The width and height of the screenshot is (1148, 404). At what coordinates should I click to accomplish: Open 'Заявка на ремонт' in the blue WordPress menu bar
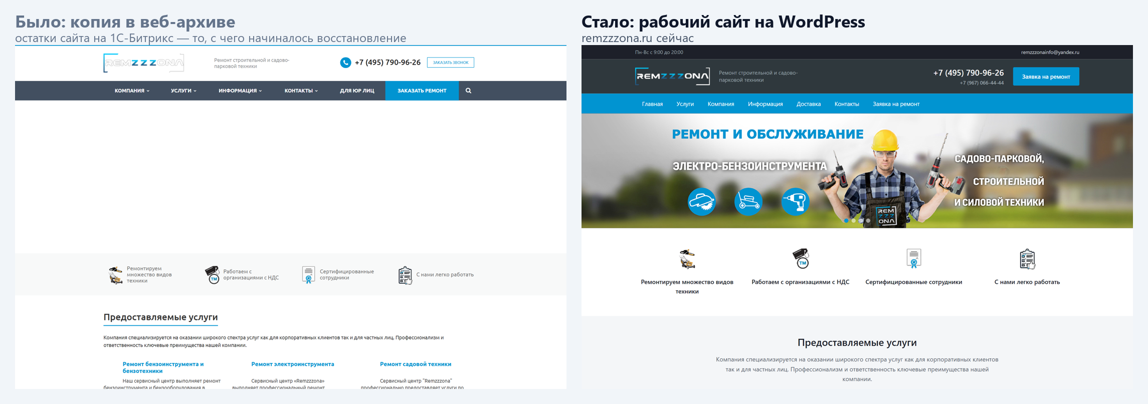(896, 104)
